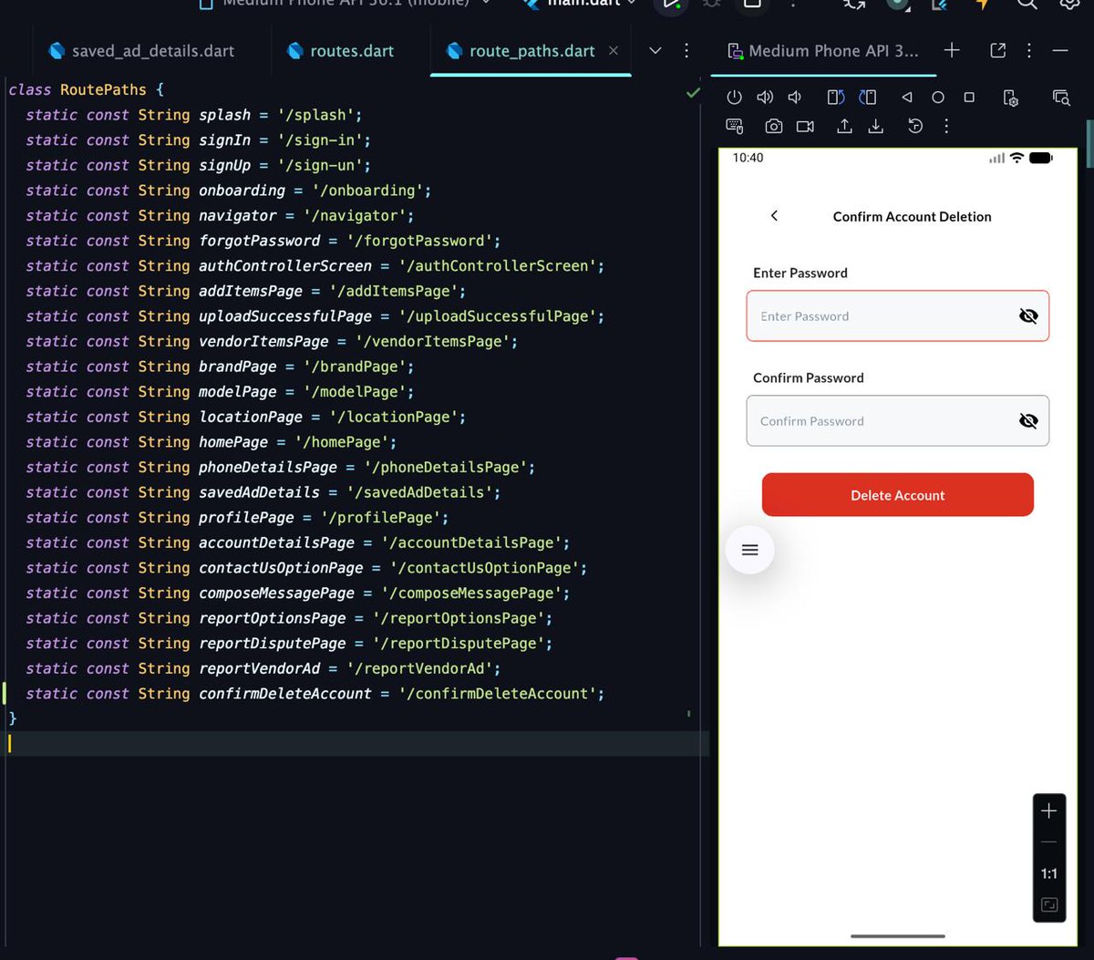Toggle Confirm Password visibility eye icon

(1028, 420)
